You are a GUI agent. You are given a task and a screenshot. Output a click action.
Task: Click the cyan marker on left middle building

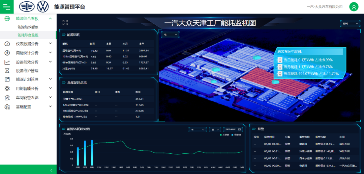point(216,69)
